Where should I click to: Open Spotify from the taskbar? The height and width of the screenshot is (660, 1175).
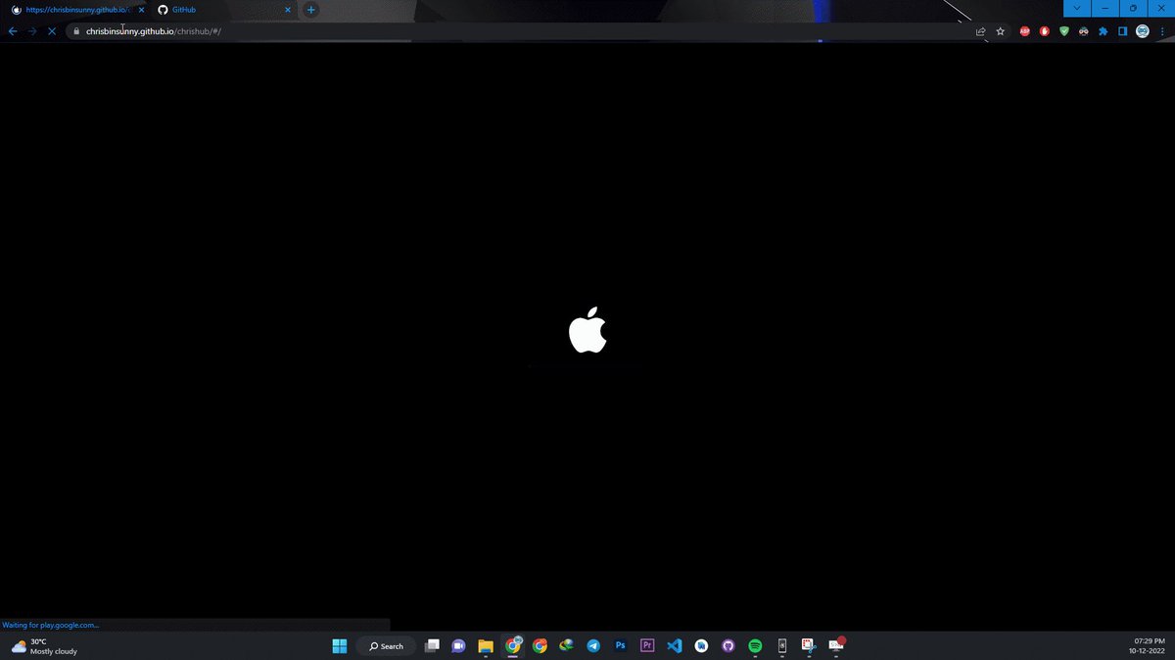tap(755, 646)
